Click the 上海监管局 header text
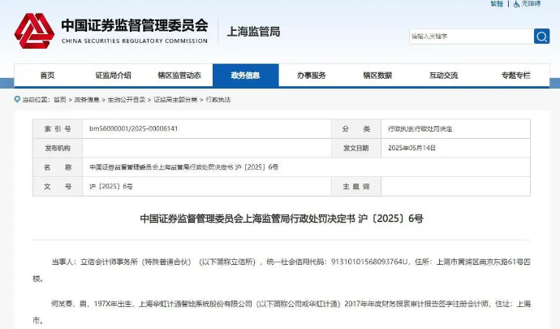Image resolution: width=560 pixels, height=329 pixels. tap(253, 32)
